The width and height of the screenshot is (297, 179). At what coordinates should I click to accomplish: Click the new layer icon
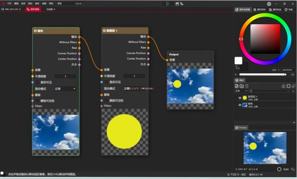[236, 86]
